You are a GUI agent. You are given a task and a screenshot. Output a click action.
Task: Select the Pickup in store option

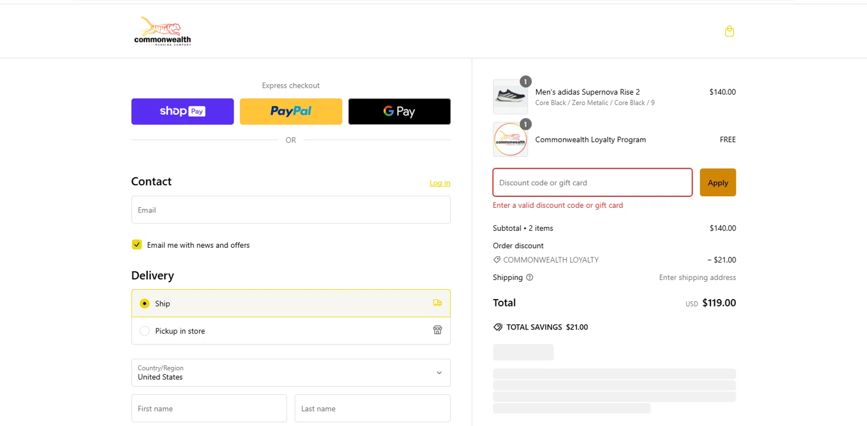point(291,331)
